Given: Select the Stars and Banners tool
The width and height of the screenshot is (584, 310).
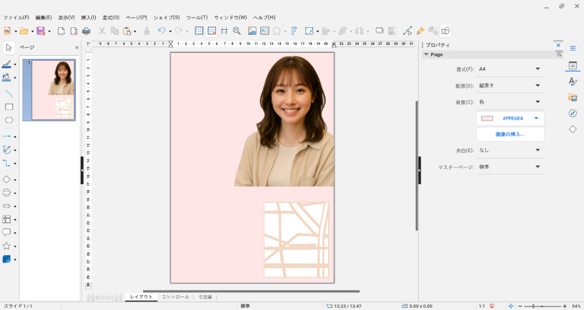Looking at the screenshot, I should pos(6,246).
